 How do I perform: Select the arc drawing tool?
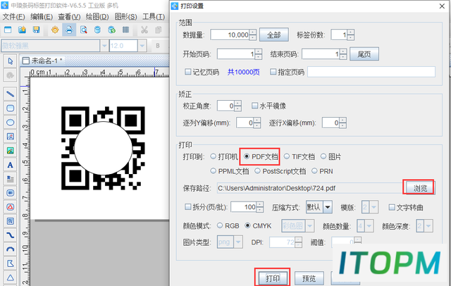11,249
